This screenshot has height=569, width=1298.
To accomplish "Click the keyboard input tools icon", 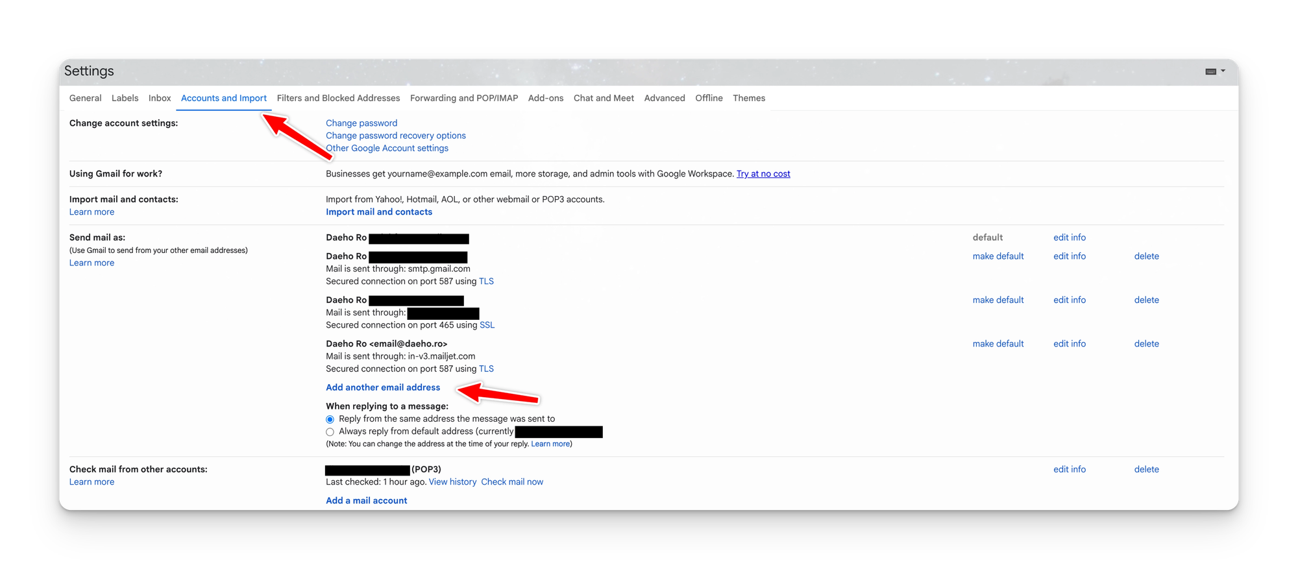I will click(x=1210, y=71).
